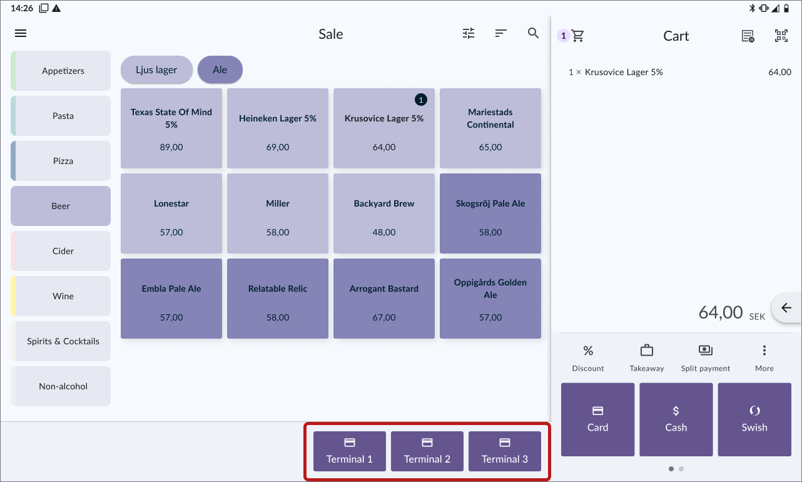Click the warning triangle in status bar
Screen dimensions: 802x482
point(56,8)
